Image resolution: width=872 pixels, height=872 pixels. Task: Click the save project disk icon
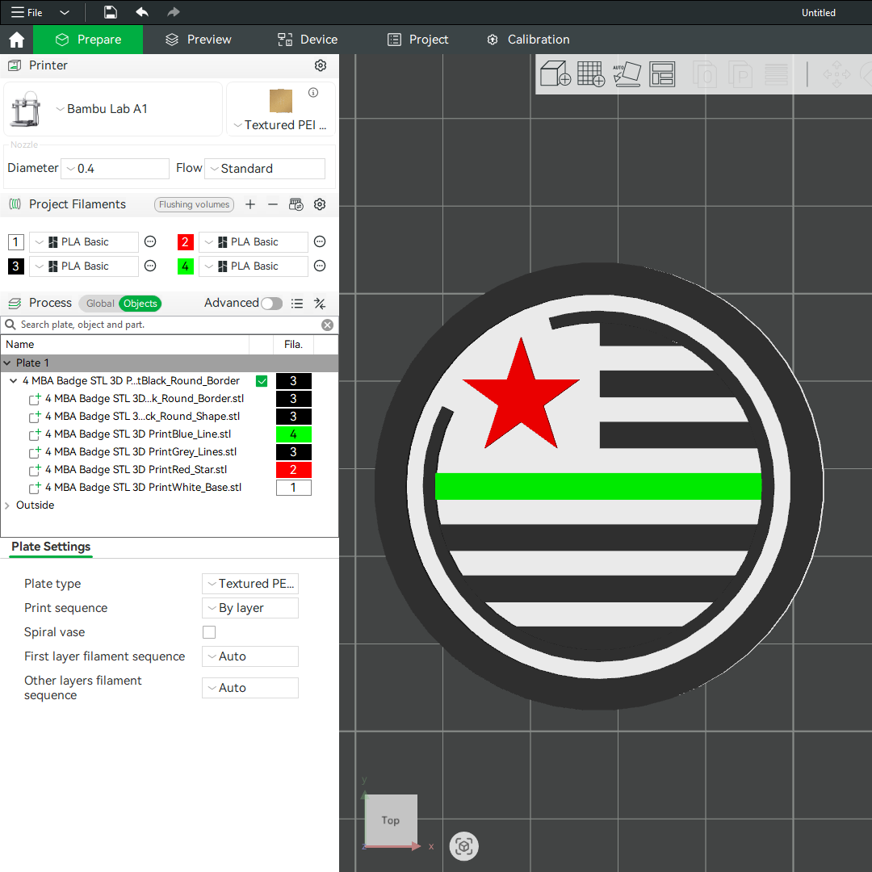tap(111, 12)
